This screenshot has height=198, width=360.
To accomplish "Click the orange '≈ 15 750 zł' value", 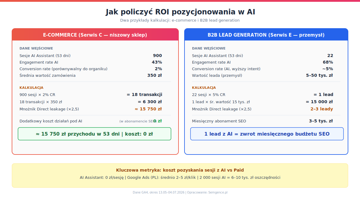I will click(x=148, y=109).
